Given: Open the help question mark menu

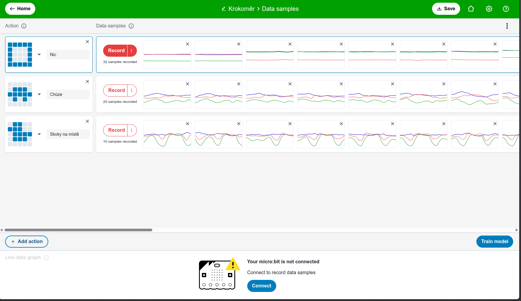Looking at the screenshot, I should [506, 9].
